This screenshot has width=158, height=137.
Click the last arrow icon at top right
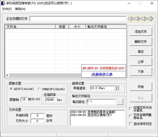pos(150,19)
